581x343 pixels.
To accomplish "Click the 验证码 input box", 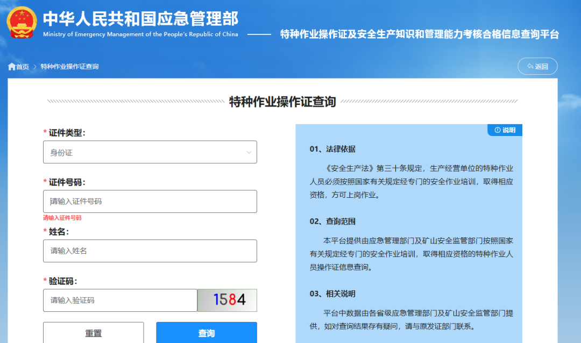I will [x=120, y=301].
